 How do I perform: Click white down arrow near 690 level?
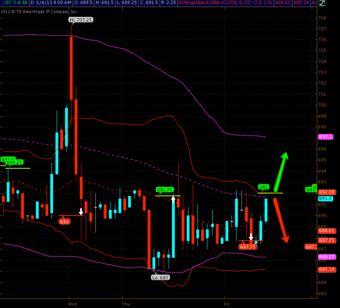[x=81, y=211]
